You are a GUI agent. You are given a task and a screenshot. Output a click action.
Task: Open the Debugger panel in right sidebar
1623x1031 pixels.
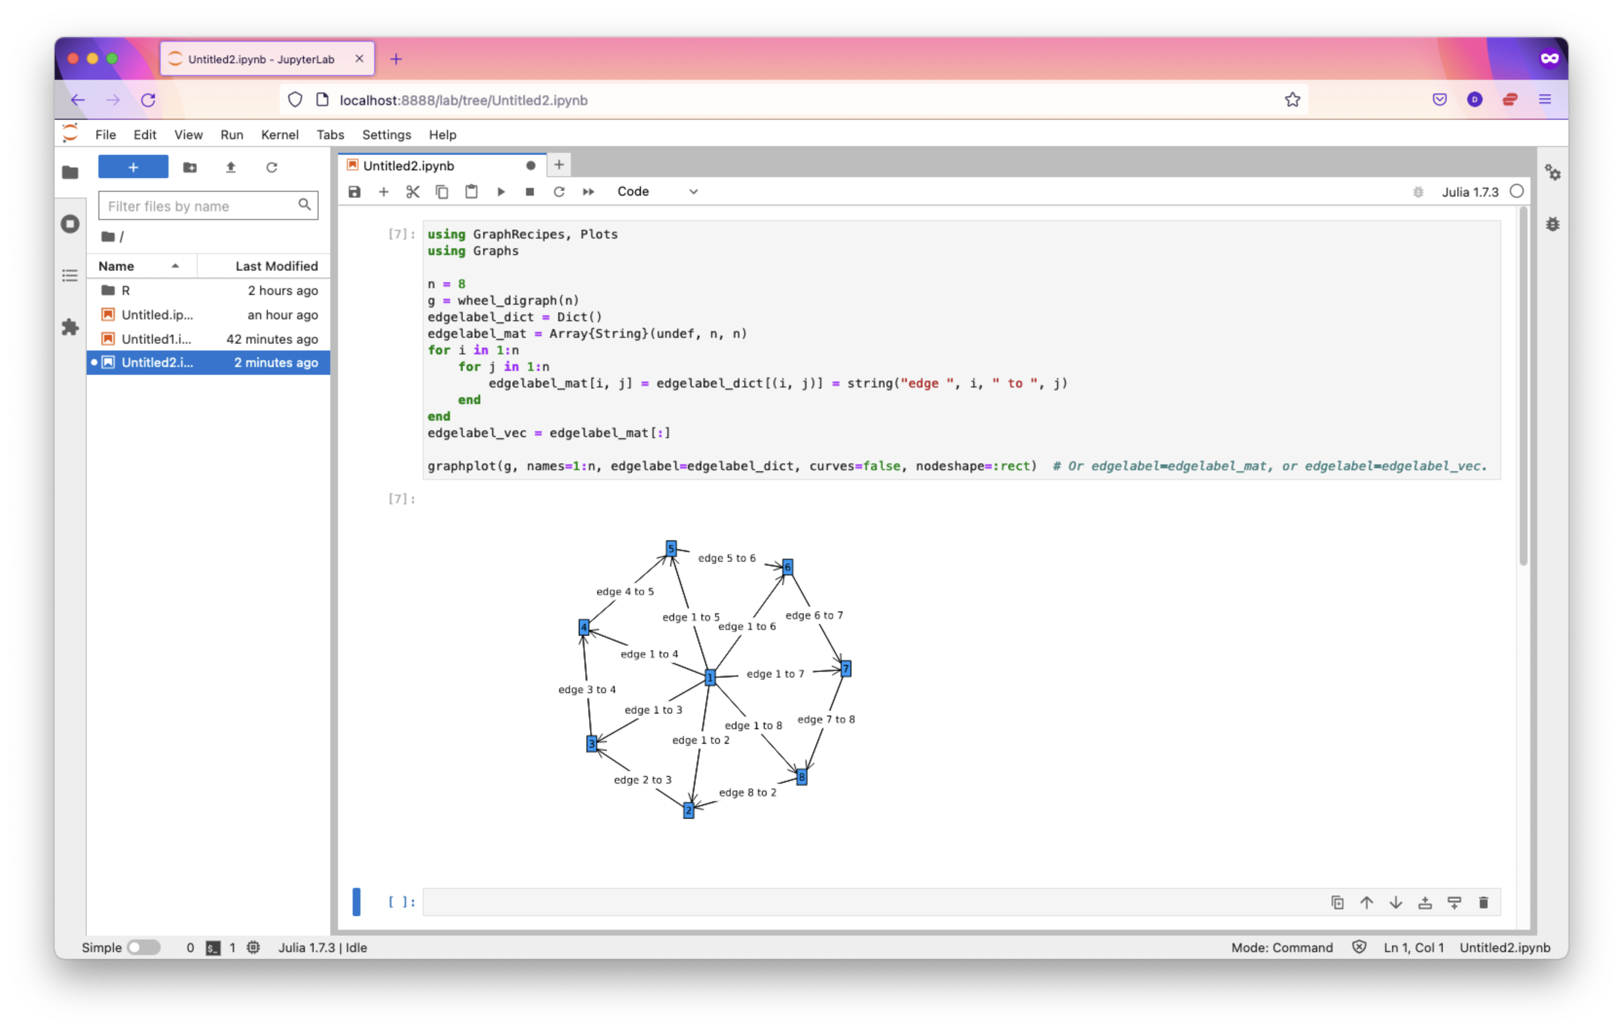pos(1553,223)
